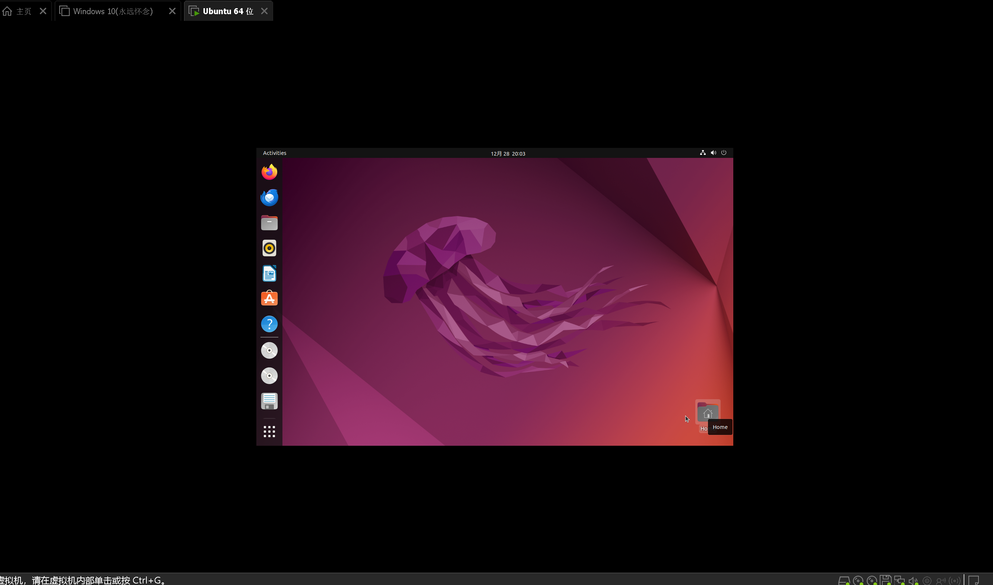Launch Rhythmbox music player
Screen dimensions: 993x585
(x=269, y=248)
